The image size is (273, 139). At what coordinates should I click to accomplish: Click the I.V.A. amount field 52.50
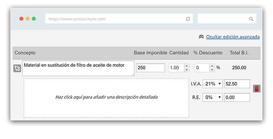[x=237, y=84]
